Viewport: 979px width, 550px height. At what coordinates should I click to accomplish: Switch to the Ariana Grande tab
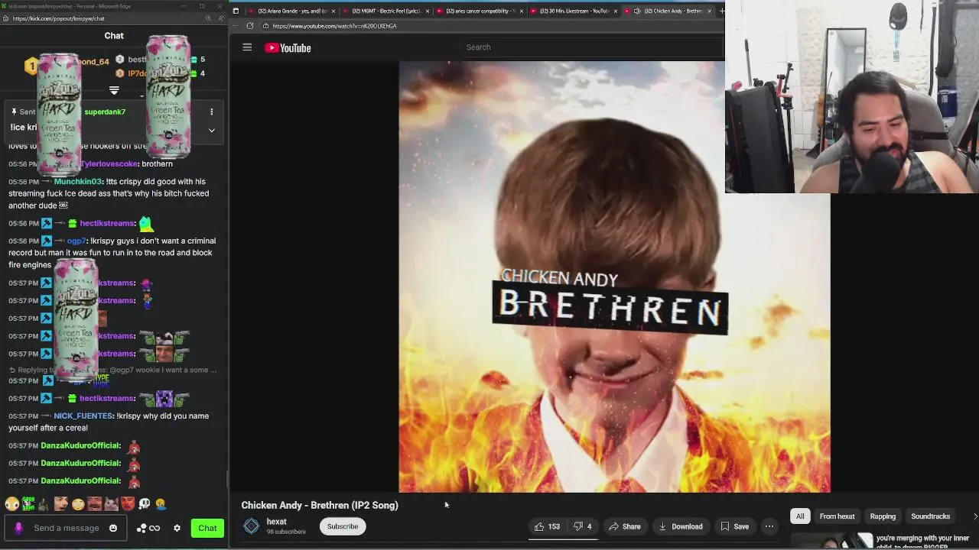pyautogui.click(x=292, y=11)
